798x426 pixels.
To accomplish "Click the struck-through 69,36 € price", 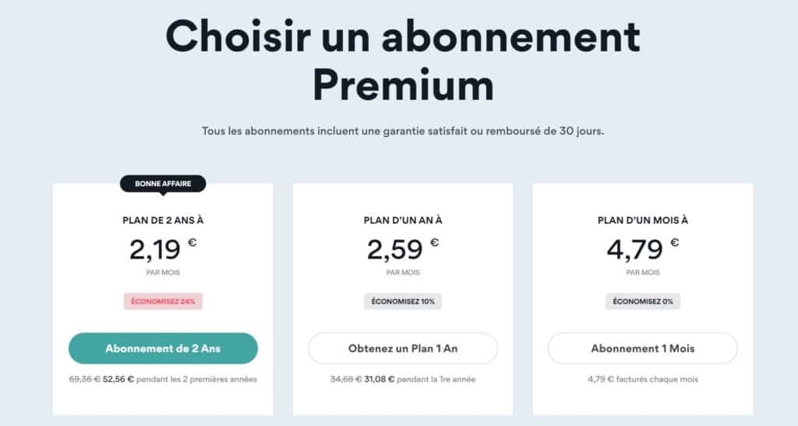I will 84,379.
